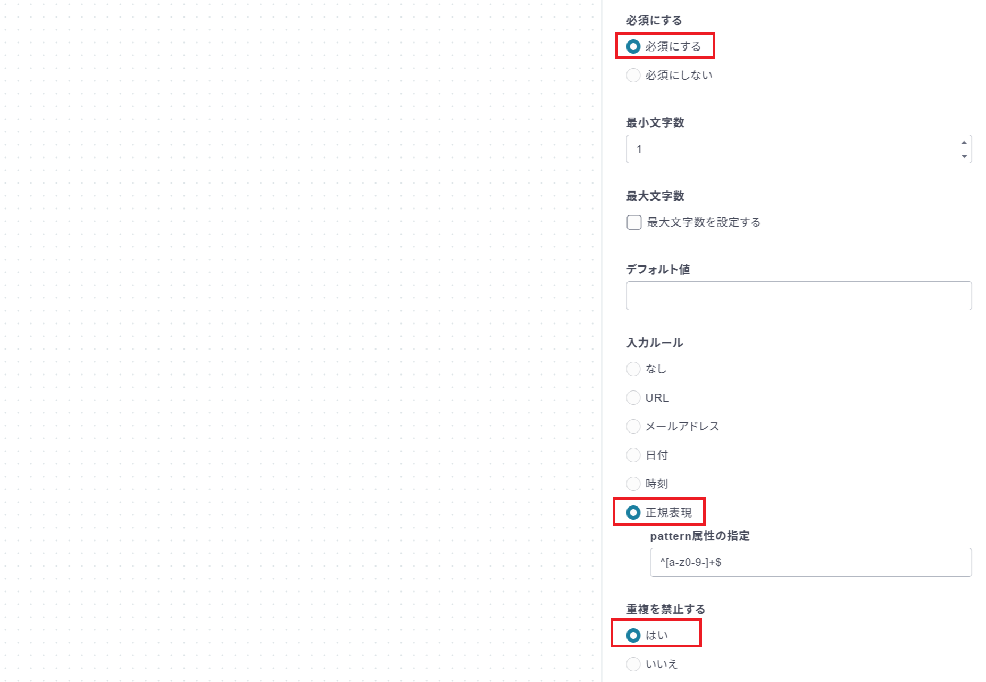The width and height of the screenshot is (986, 682).
Task: Click the 入力ルール section heading
Action: point(654,343)
